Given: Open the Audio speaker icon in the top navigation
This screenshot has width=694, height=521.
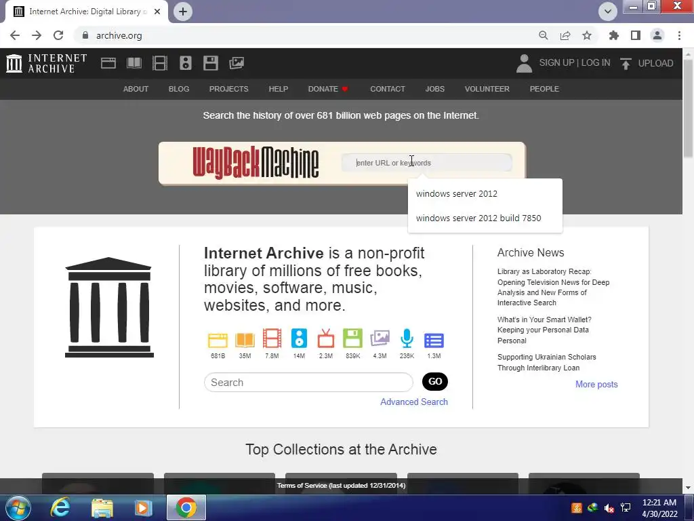Looking at the screenshot, I should [186, 63].
